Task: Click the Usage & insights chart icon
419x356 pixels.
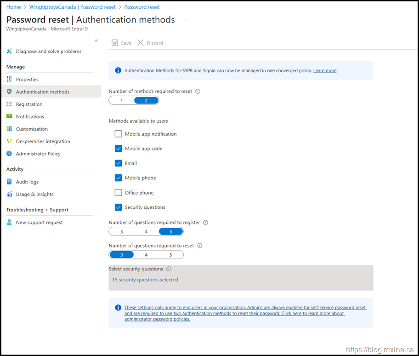Action: [9, 194]
